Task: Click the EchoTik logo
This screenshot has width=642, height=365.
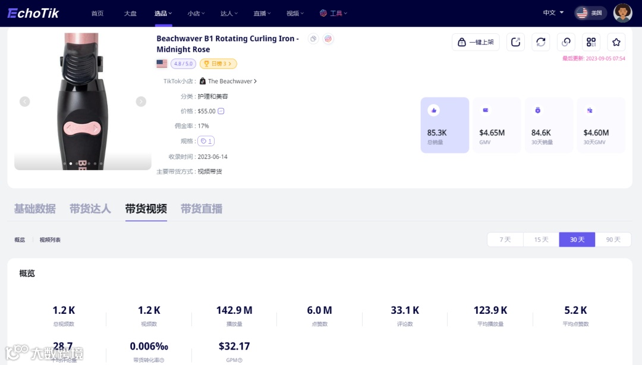Action: click(x=33, y=13)
